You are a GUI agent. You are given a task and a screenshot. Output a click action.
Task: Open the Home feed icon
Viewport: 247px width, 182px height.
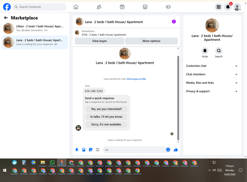click(x=76, y=7)
